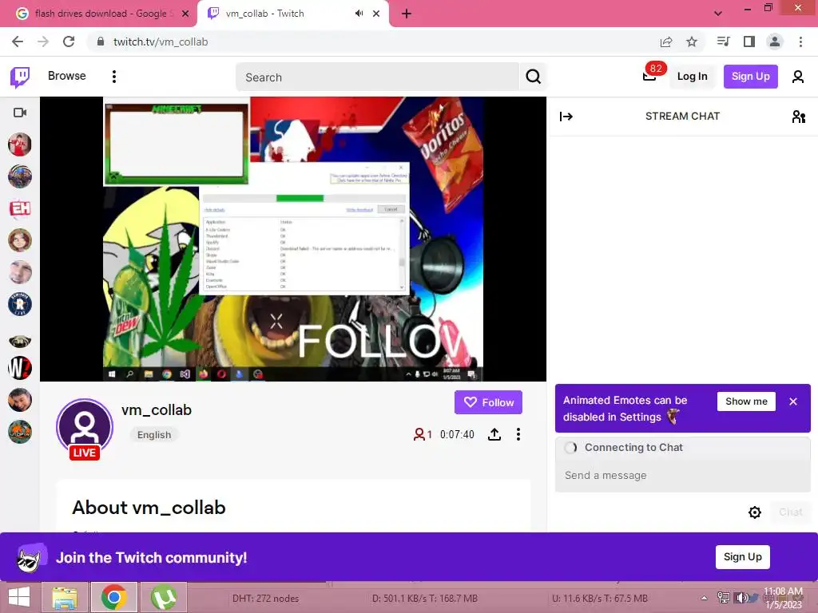Screen dimensions: 818x613
Task: Click the disabled Chat send button
Action: 790,512
